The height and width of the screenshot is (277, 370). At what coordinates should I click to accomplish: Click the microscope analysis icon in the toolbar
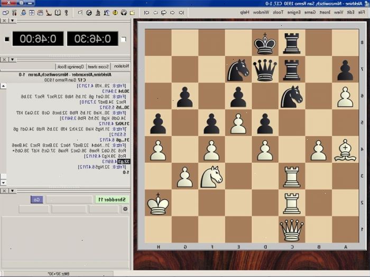click(98, 13)
